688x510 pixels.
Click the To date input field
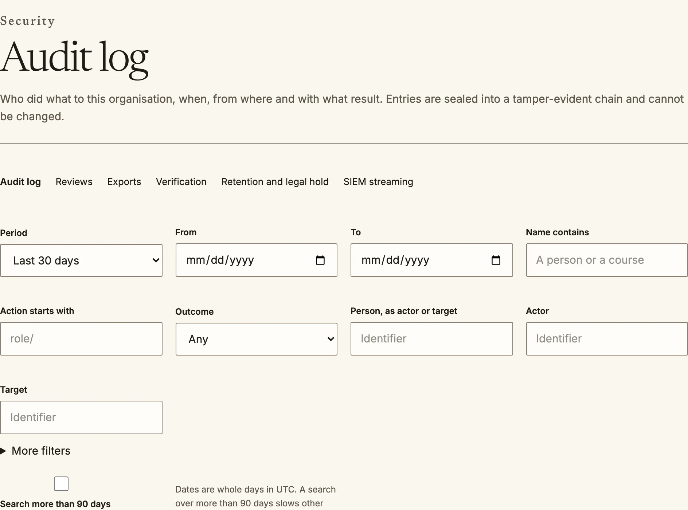tap(432, 260)
